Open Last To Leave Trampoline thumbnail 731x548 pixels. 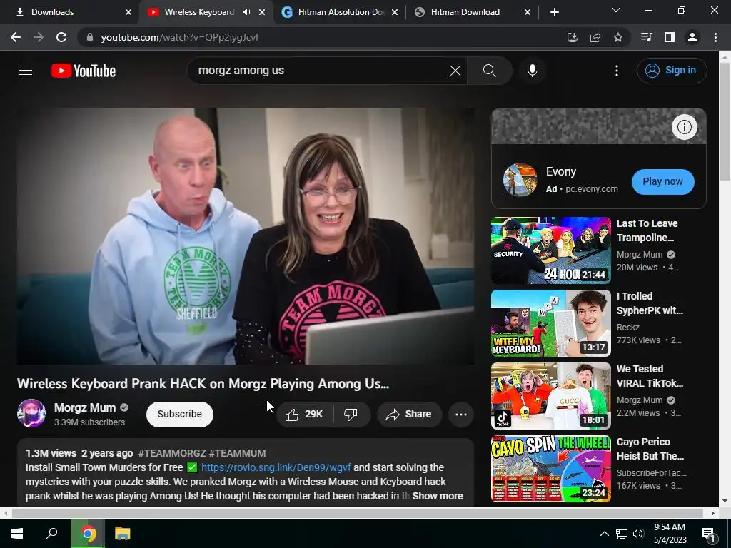[x=550, y=250]
